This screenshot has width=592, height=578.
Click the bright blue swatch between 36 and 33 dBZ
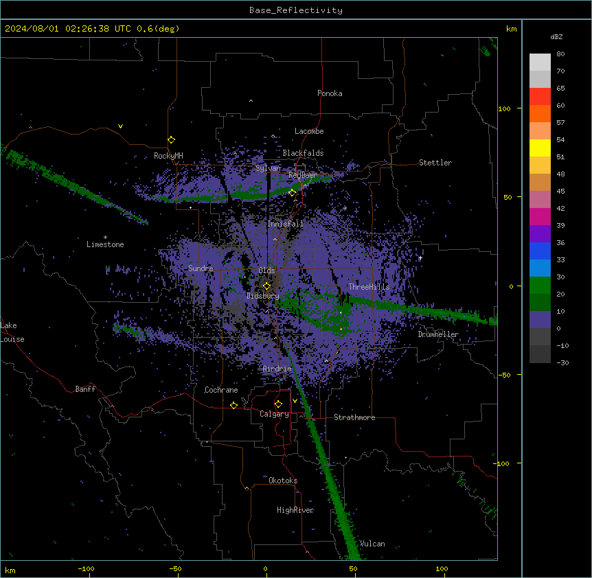[x=540, y=251]
